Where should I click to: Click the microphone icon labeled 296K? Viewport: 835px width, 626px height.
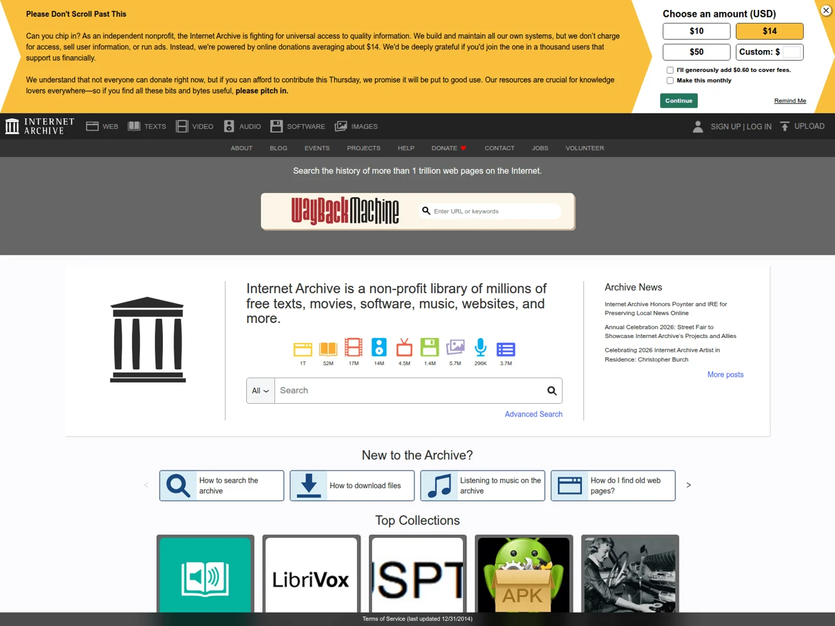(x=480, y=347)
